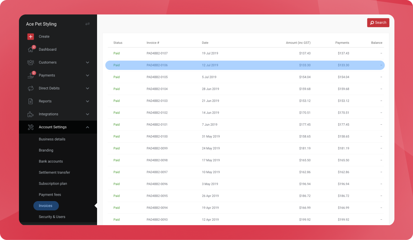Image resolution: width=413 pixels, height=240 pixels.
Task: Go to Dashboard in the sidebar
Action: coord(47,50)
